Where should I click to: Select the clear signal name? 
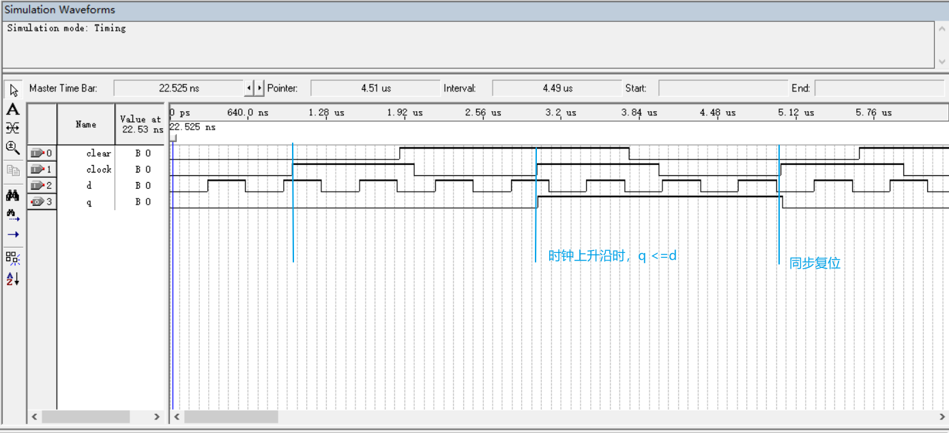[98, 153]
